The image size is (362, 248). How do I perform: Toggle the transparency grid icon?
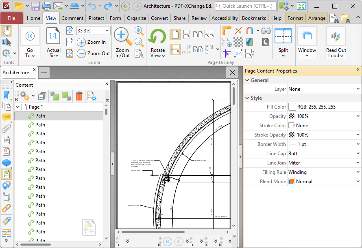coord(238,42)
